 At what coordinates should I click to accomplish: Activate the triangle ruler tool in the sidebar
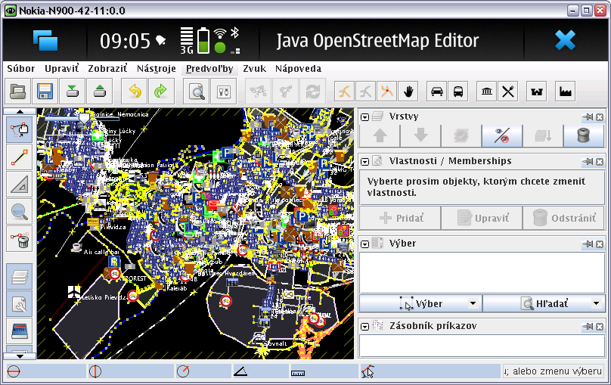click(19, 185)
